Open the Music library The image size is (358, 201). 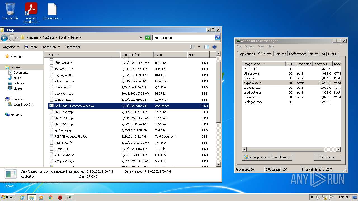(x=17, y=78)
